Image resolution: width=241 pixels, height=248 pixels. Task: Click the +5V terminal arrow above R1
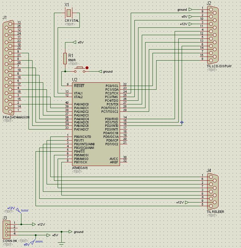coord(74,42)
